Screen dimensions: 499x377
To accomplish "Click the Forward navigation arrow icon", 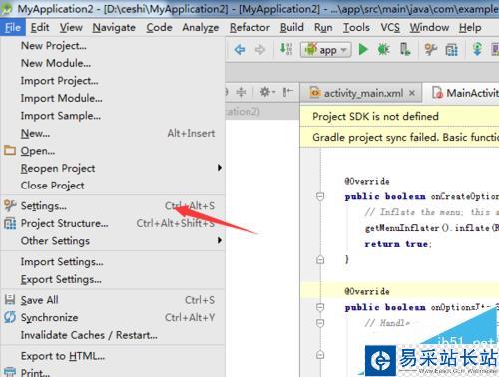I will (x=260, y=50).
